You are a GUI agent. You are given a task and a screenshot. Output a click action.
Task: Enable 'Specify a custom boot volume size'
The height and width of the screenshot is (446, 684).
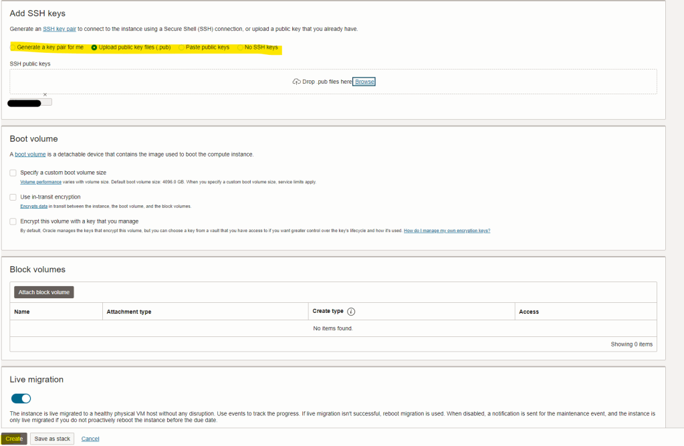tap(13, 173)
